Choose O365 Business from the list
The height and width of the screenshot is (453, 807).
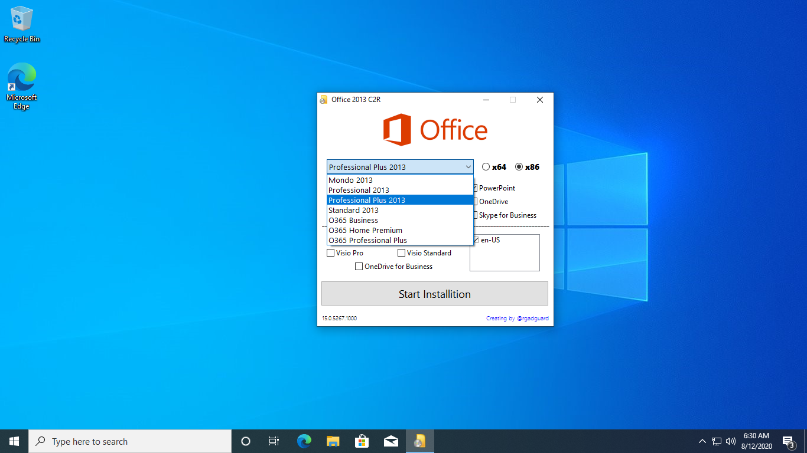400,221
